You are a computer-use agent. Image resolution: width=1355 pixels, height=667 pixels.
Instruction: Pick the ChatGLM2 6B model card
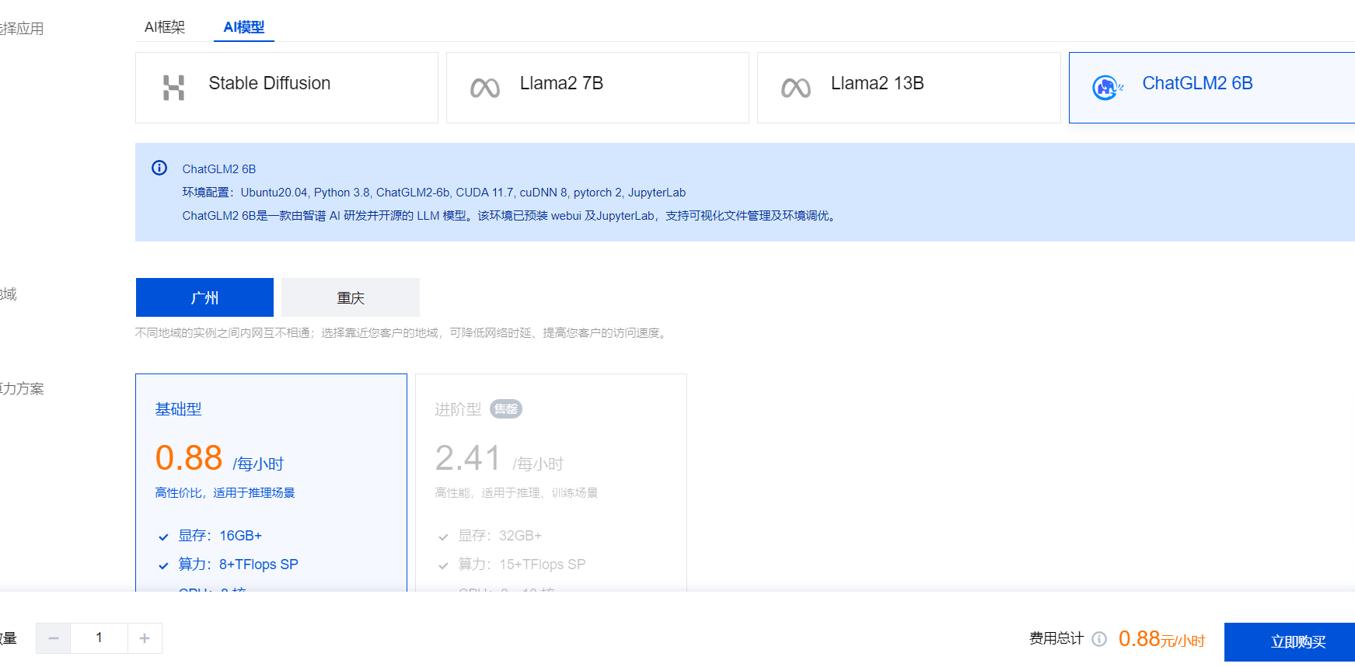pos(1212,88)
